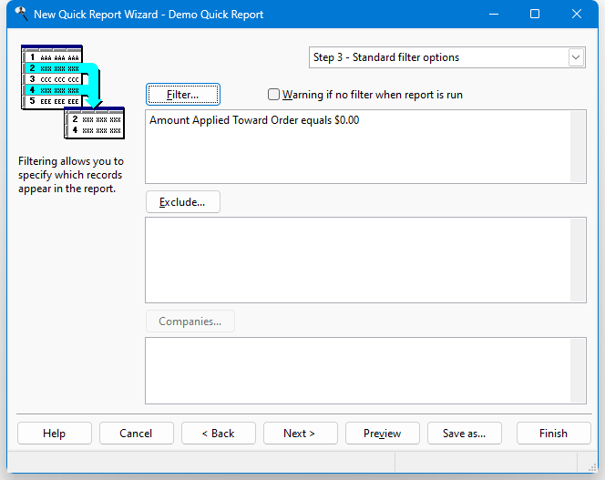Open the Filter... dialog button

[x=182, y=95]
